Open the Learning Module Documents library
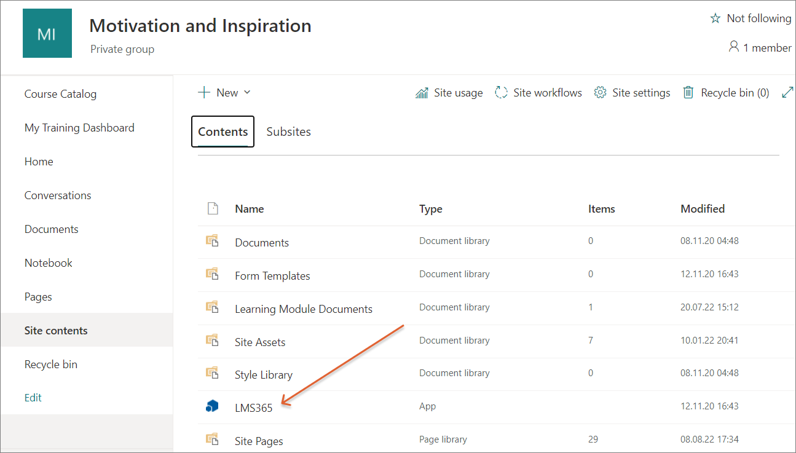 click(303, 309)
